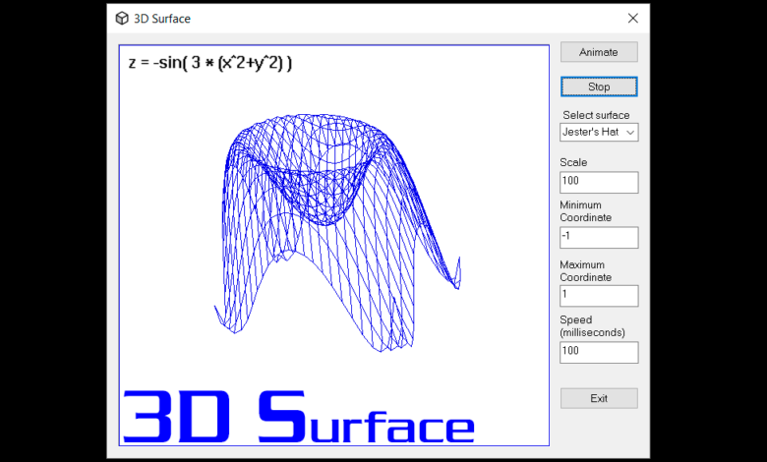Click the 'Scale' label
This screenshot has height=462, width=767.
(x=573, y=162)
